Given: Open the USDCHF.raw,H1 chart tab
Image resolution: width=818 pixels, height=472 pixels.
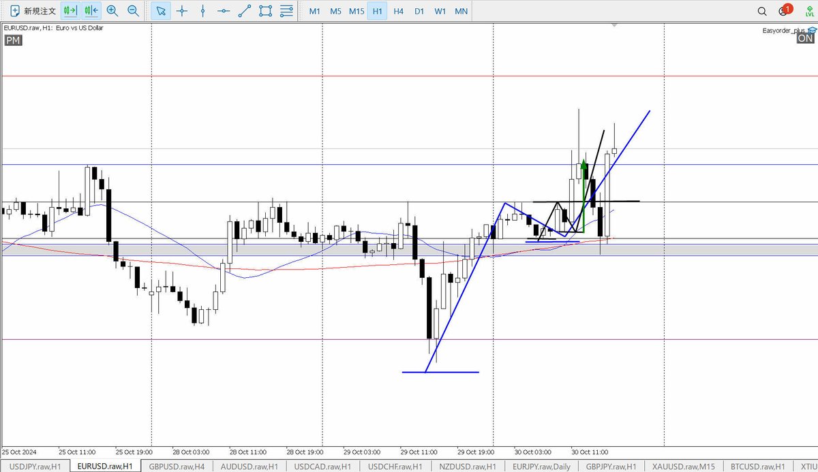Looking at the screenshot, I should pyautogui.click(x=397, y=466).
